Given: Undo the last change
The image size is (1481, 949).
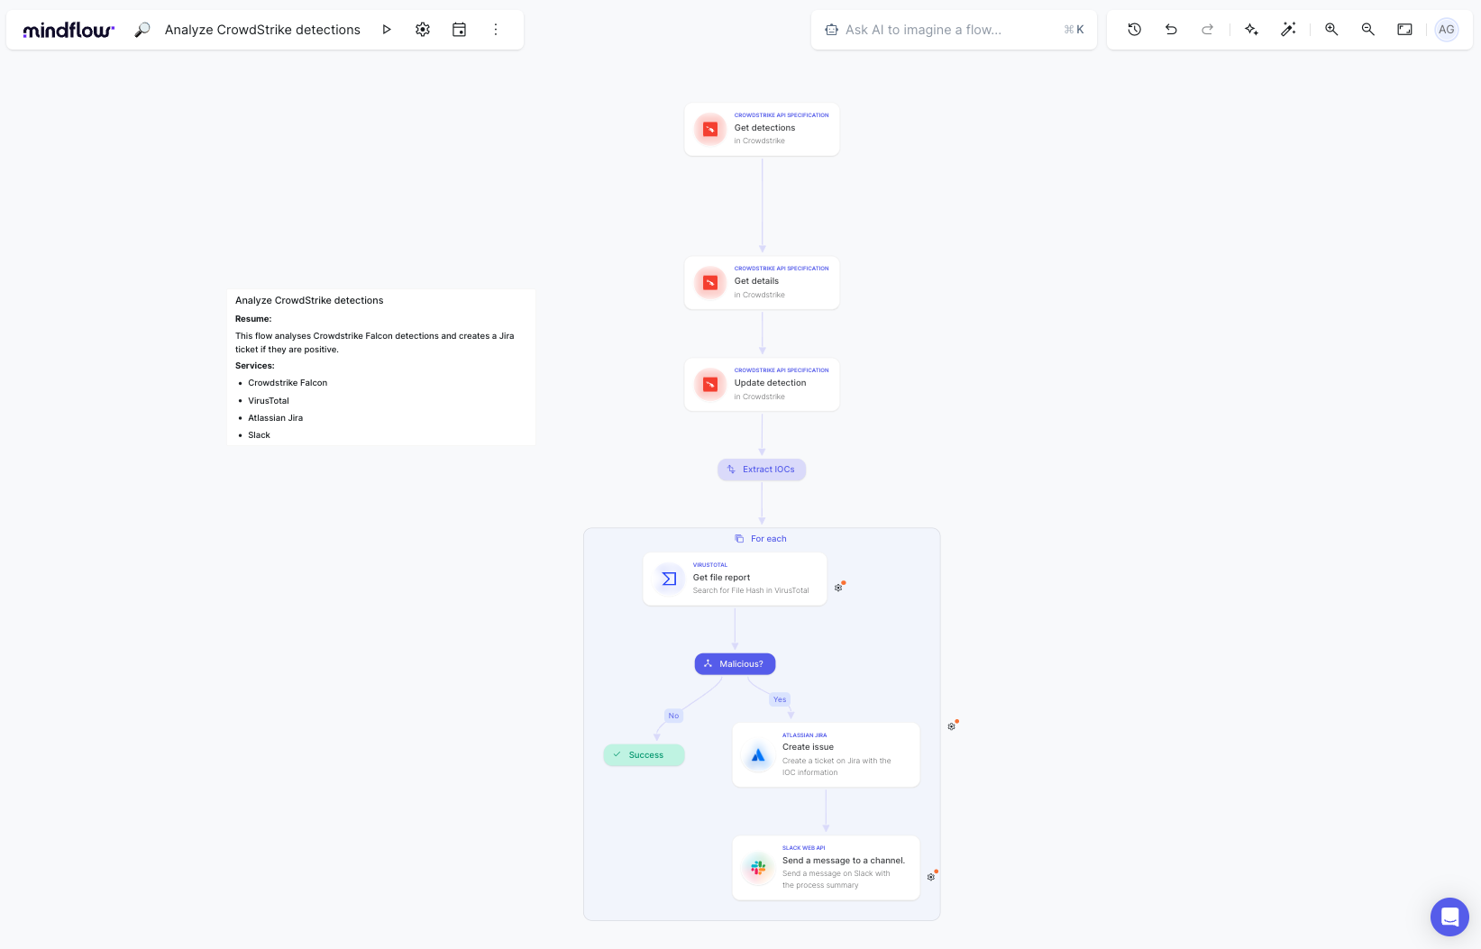Looking at the screenshot, I should tap(1171, 30).
